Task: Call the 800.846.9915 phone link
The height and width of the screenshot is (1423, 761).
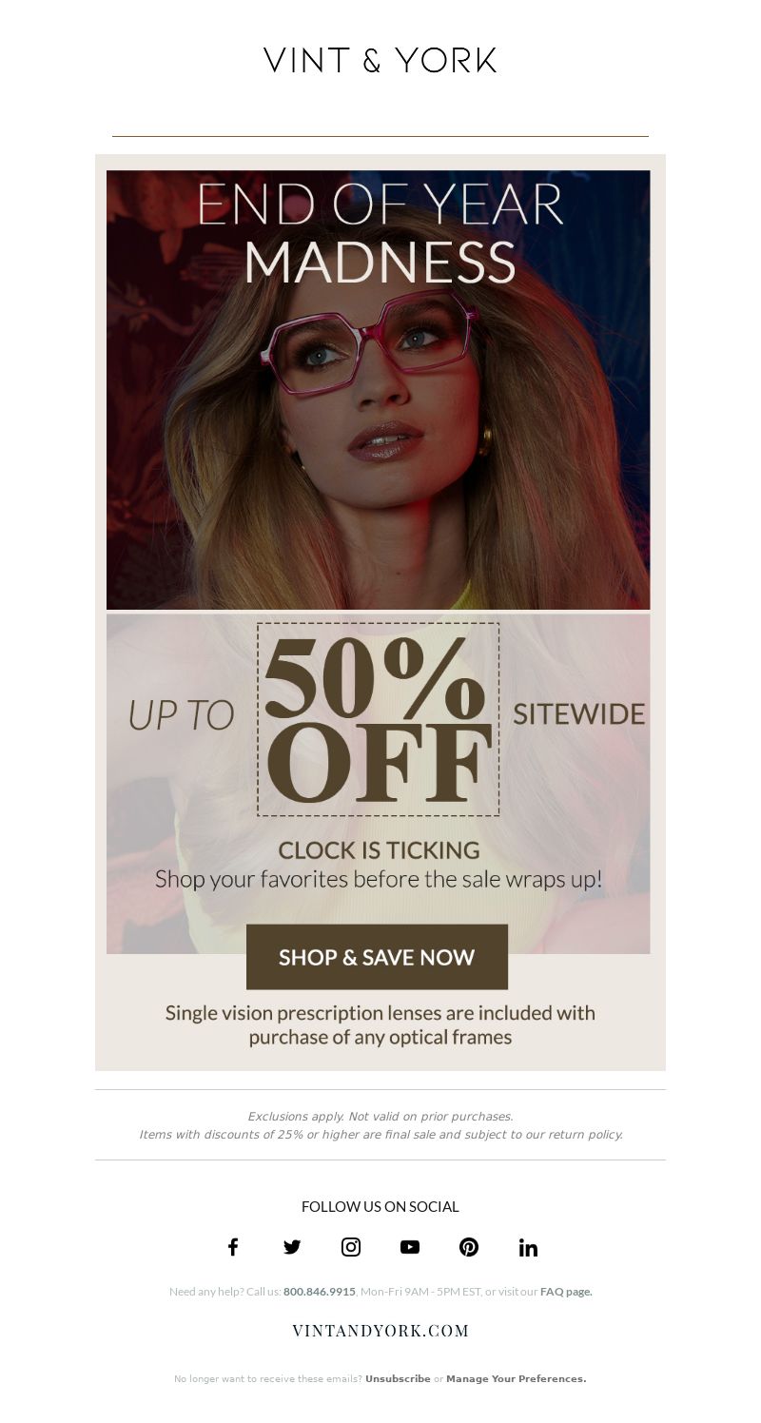Action: [x=320, y=1292]
